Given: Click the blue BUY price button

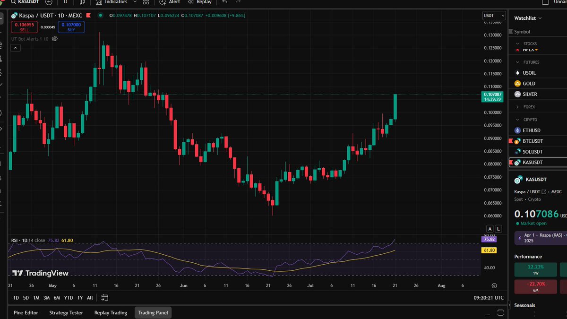Looking at the screenshot, I should click(x=71, y=27).
